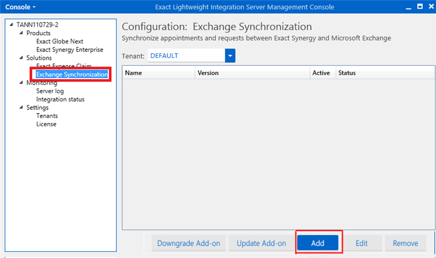Screen dimensions: 436x258
Task: Collapse the Solutions tree group
Action: 21,58
